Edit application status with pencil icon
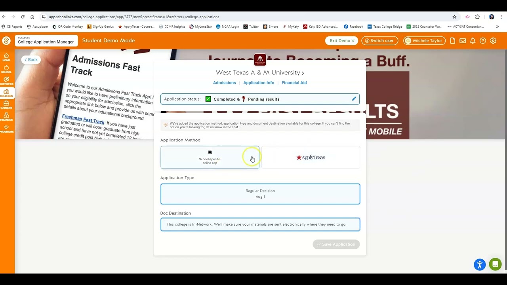 [x=354, y=99]
